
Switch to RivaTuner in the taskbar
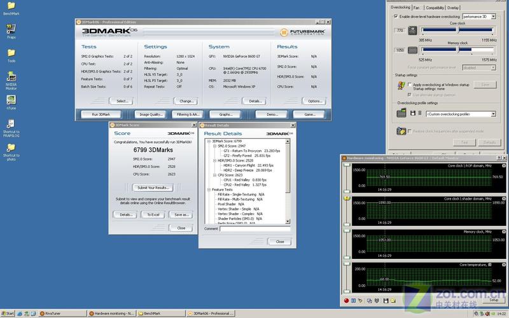pos(62,314)
